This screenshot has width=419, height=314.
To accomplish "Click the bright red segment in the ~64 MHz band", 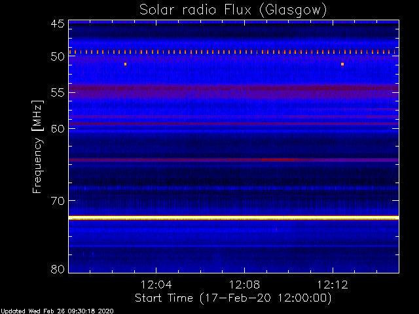I will coord(278,160).
